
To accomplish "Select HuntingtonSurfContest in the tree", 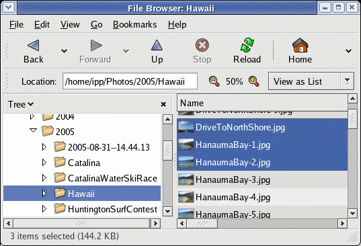I will 112,209.
